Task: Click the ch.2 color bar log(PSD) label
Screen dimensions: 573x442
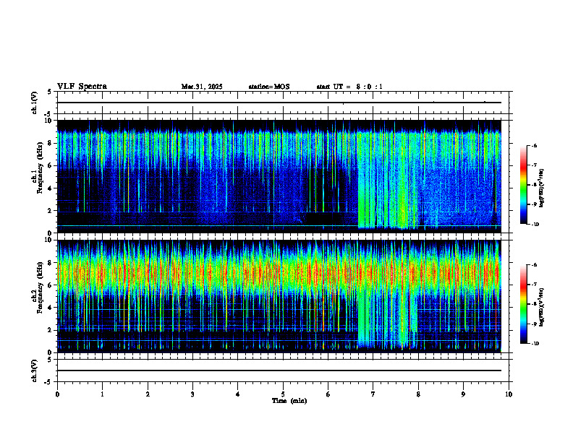Action: [542, 307]
